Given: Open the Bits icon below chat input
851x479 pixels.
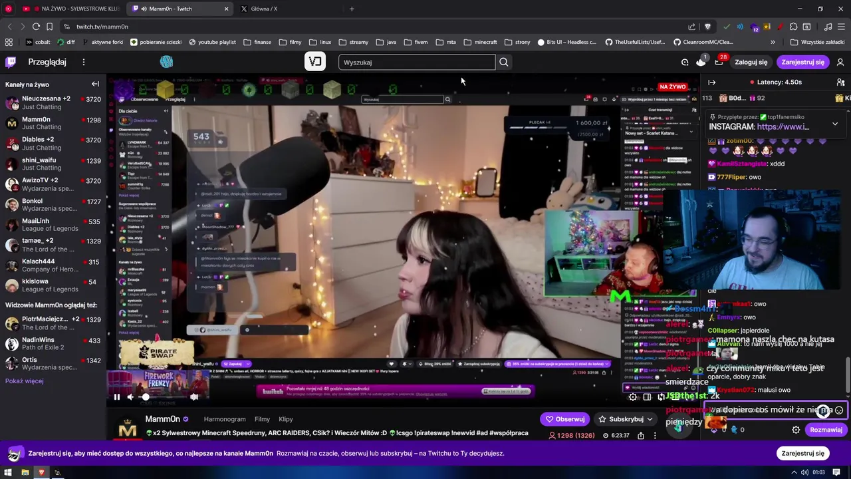Looking at the screenshot, I should point(714,430).
